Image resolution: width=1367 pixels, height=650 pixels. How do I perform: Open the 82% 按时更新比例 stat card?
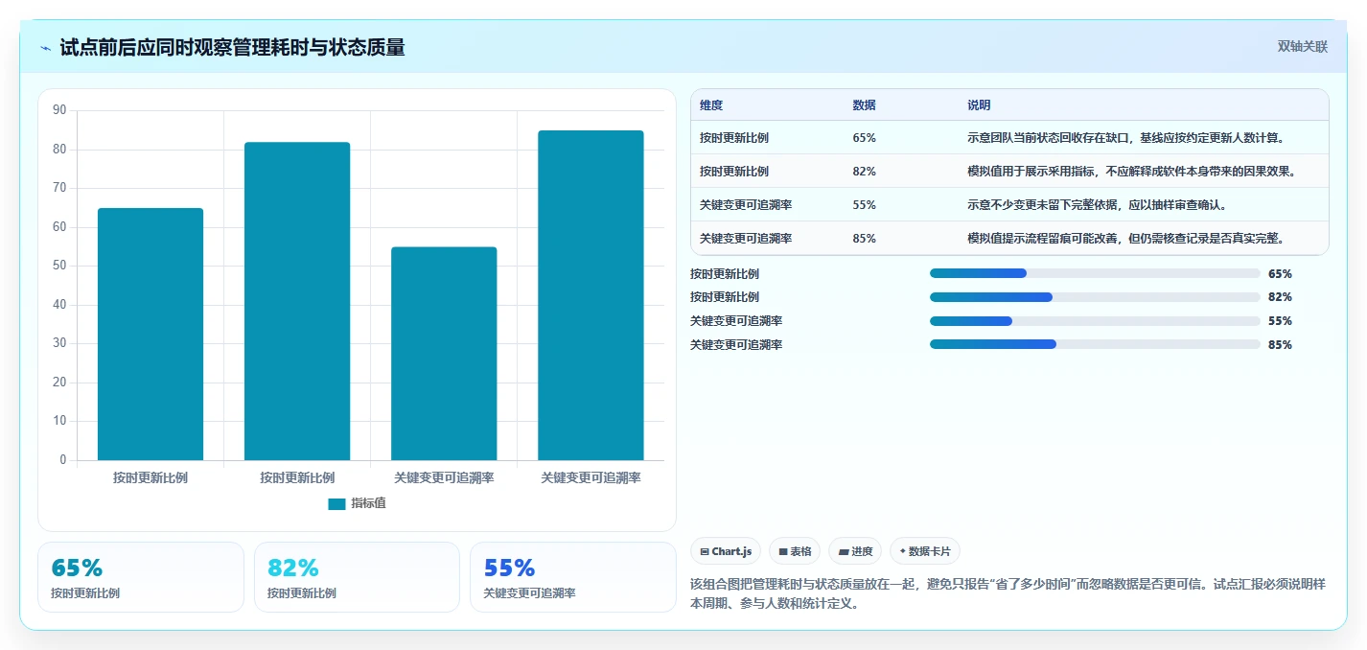point(358,577)
